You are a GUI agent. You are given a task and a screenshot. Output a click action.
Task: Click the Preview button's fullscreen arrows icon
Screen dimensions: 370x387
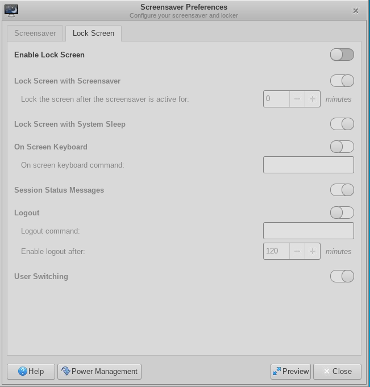[276, 371]
